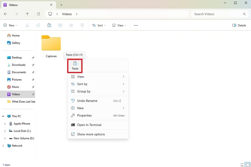This screenshot has height=167, width=251.
Task: Open Group by submenu in context menu
Action: coord(98,91)
